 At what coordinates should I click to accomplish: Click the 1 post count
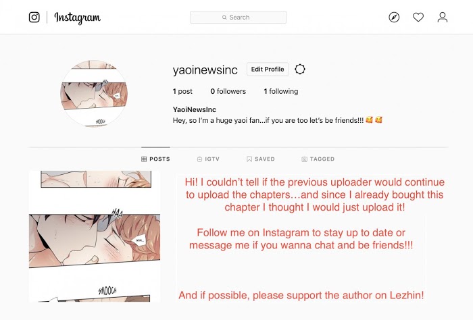click(182, 91)
